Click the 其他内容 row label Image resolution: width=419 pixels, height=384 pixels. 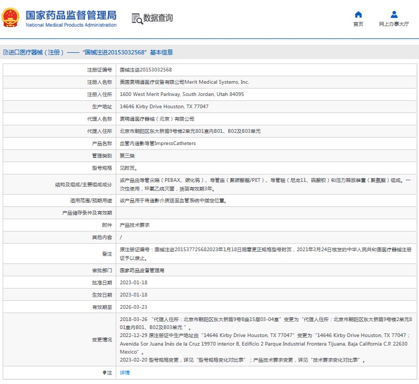(102, 237)
